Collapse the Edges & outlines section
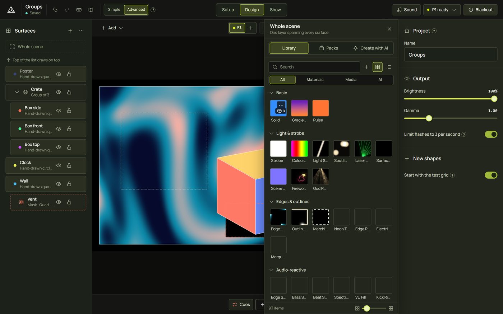Screen dimensions: 503x314 271,202
